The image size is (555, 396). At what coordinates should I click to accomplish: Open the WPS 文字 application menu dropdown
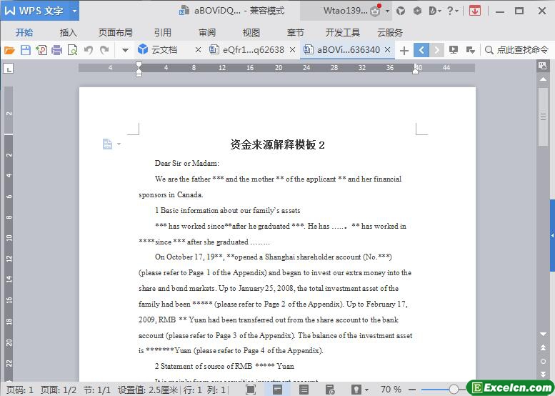click(74, 11)
